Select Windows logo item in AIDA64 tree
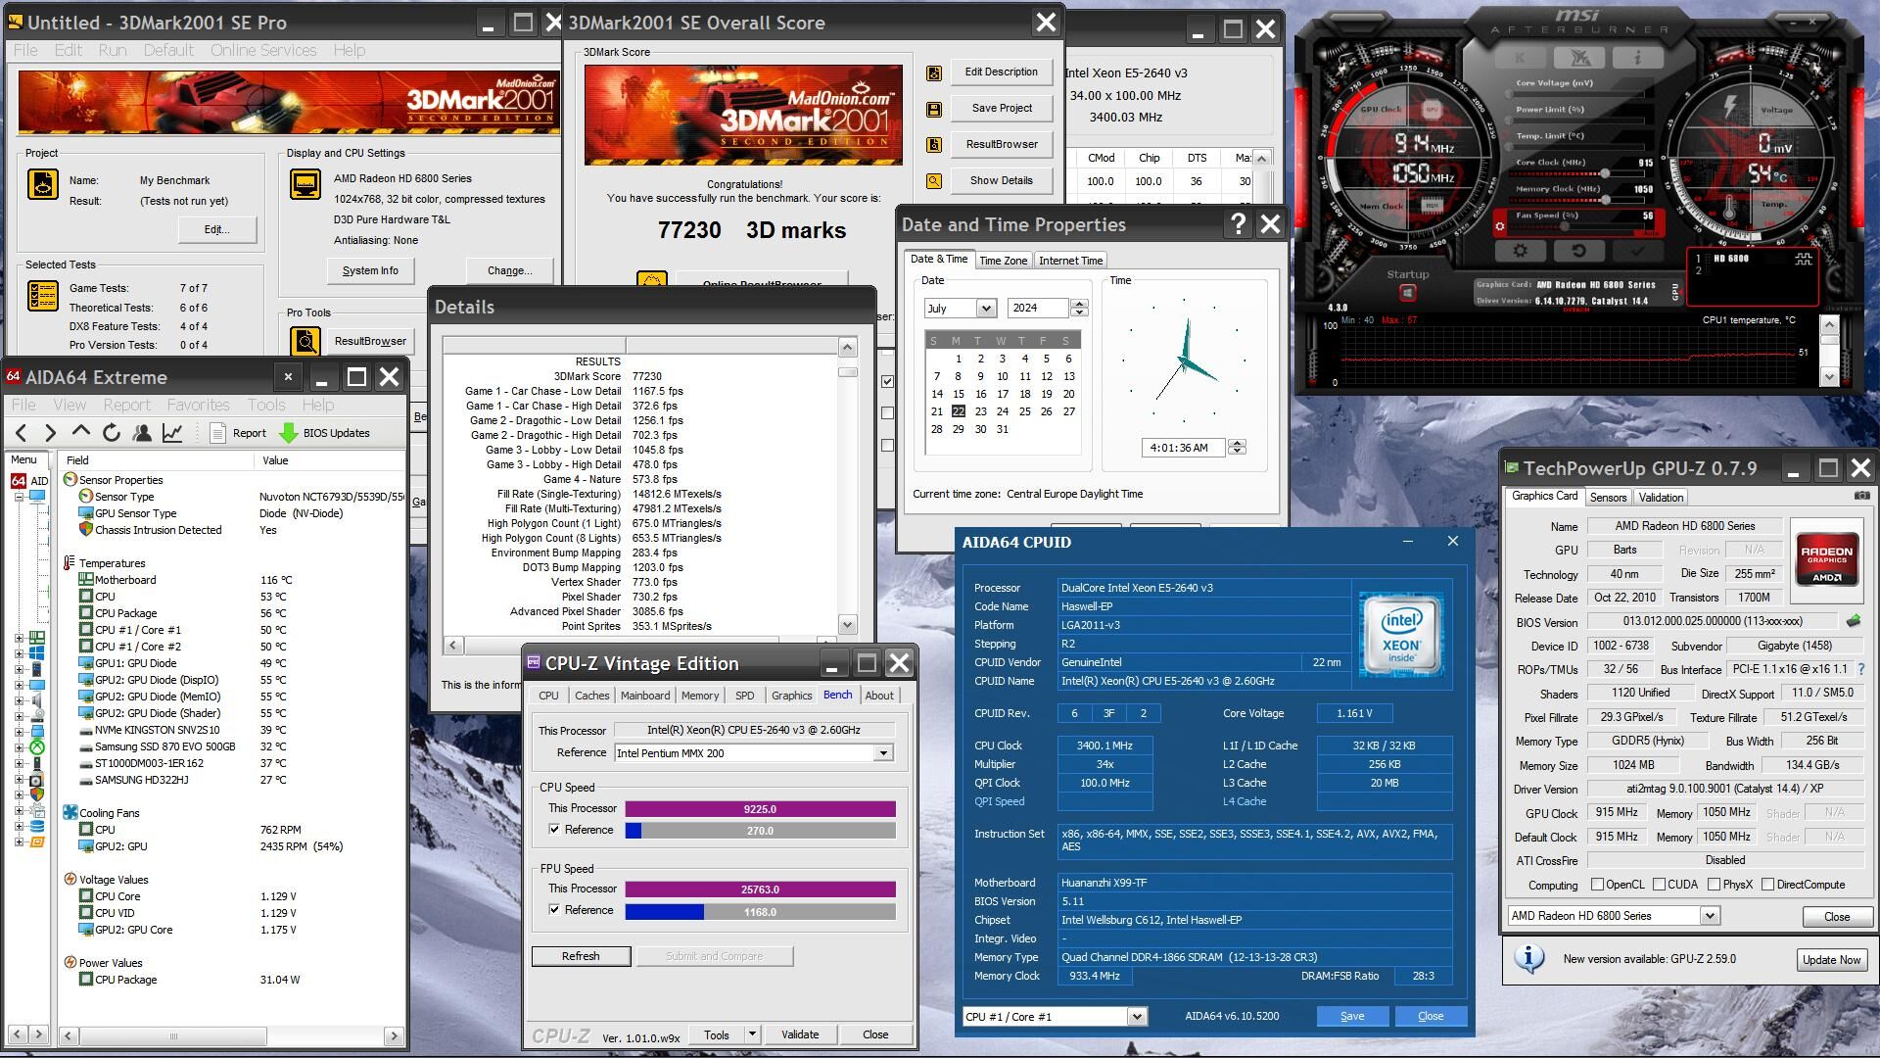The height and width of the screenshot is (1058, 1880). pyautogui.click(x=36, y=653)
